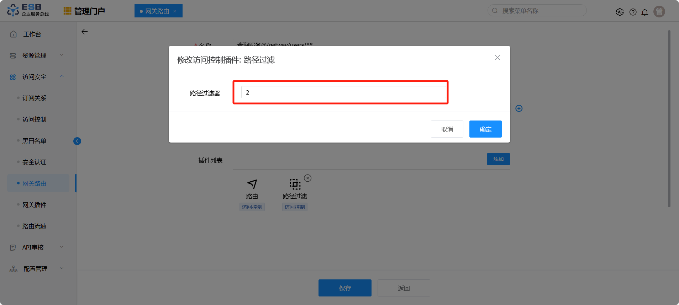Screen dimensions: 679x305
Task: Click the 路径过滤器 input field
Action: [x=343, y=92]
